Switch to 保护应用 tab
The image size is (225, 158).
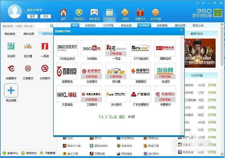[29, 34]
